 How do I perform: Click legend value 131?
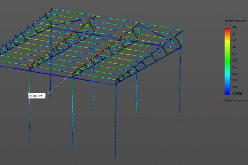click(x=235, y=34)
